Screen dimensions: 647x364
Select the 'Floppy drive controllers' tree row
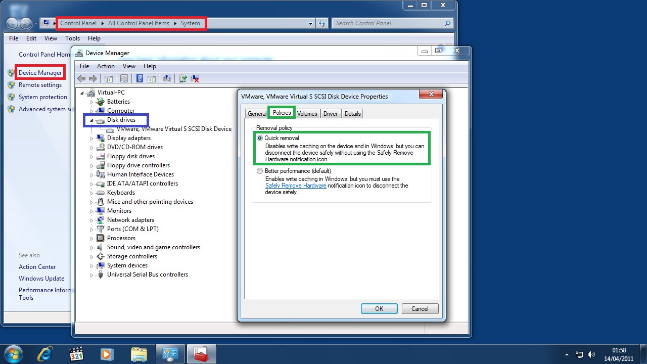(138, 165)
